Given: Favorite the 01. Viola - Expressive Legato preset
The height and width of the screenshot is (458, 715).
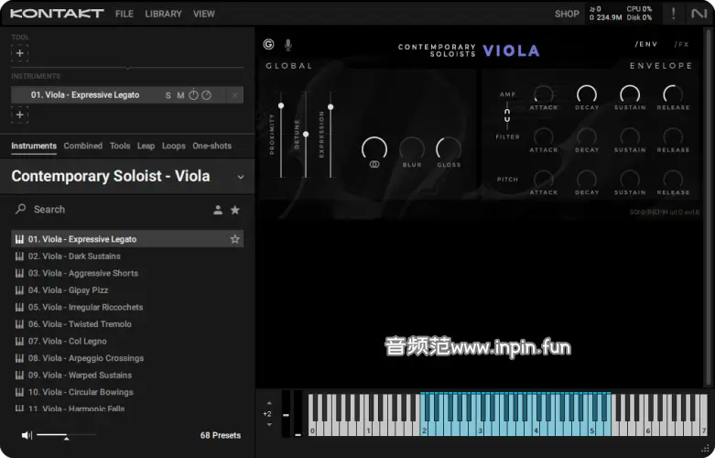Looking at the screenshot, I should click(235, 239).
